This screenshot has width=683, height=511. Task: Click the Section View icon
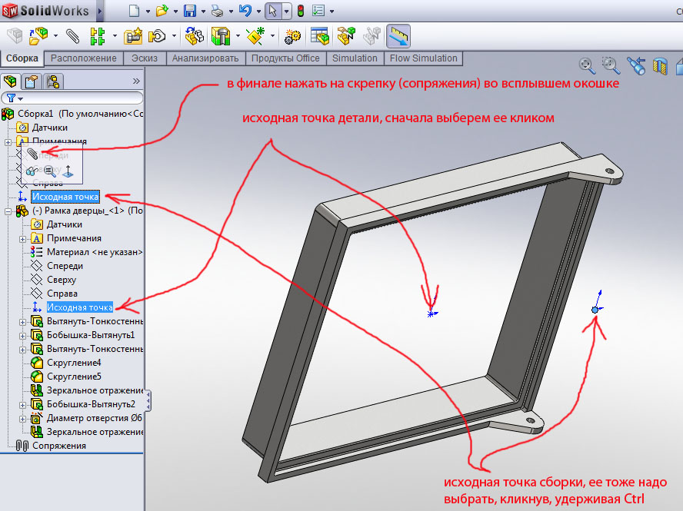[659, 66]
